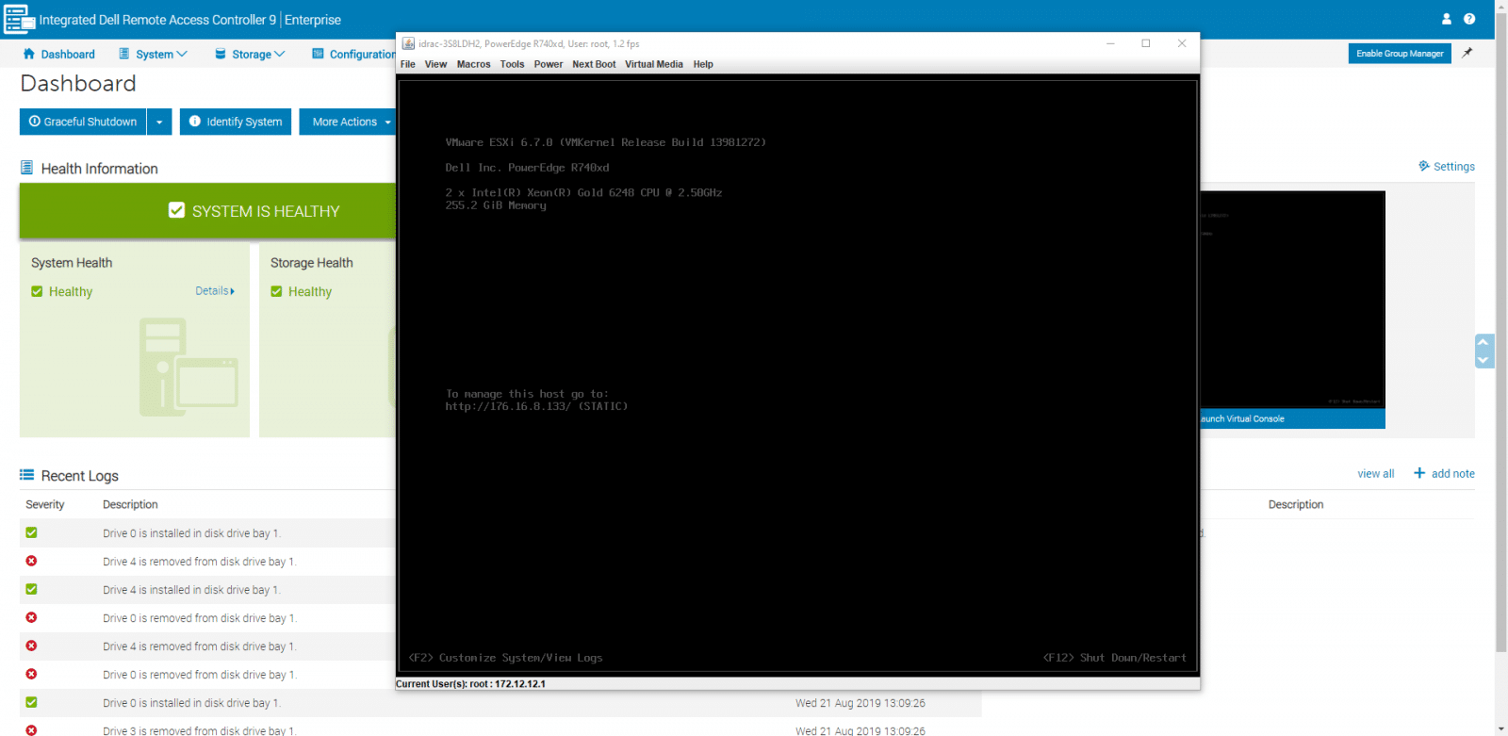Open the View menu in virtual console
1508x736 pixels.
(x=435, y=64)
